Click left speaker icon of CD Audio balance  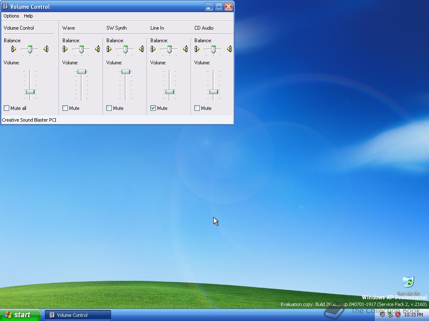197,49
